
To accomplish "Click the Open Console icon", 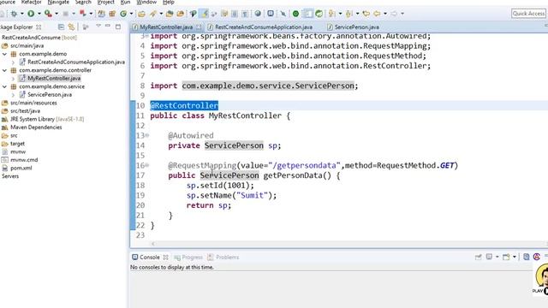I will pyautogui.click(x=506, y=258).
